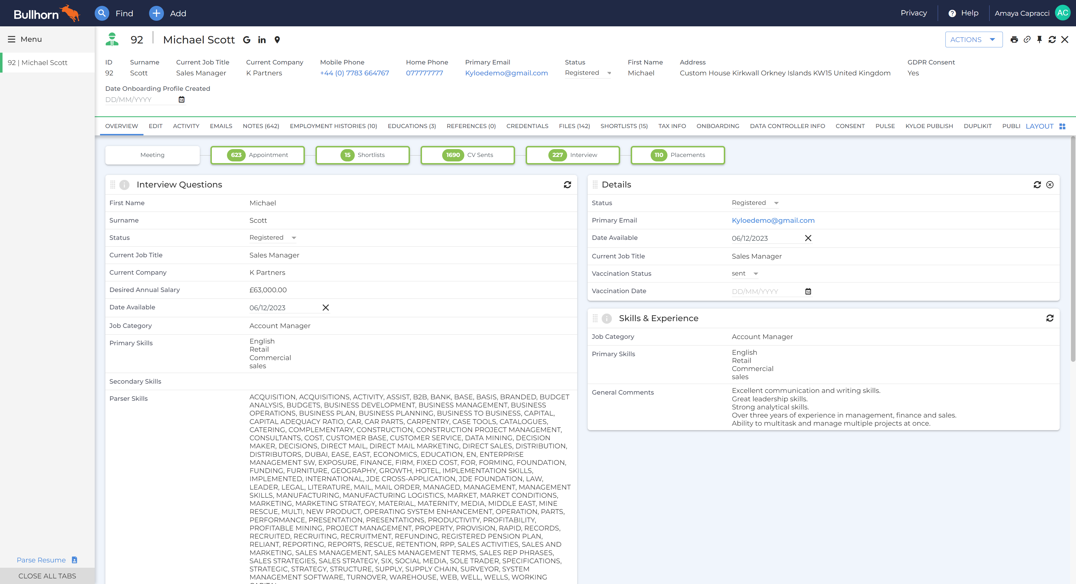Image resolution: width=1076 pixels, height=584 pixels.
Task: Click the Google search icon beside Michael Scott
Action: (x=247, y=40)
